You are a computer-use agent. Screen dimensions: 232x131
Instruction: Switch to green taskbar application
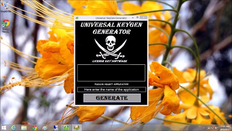[x=66, y=128]
